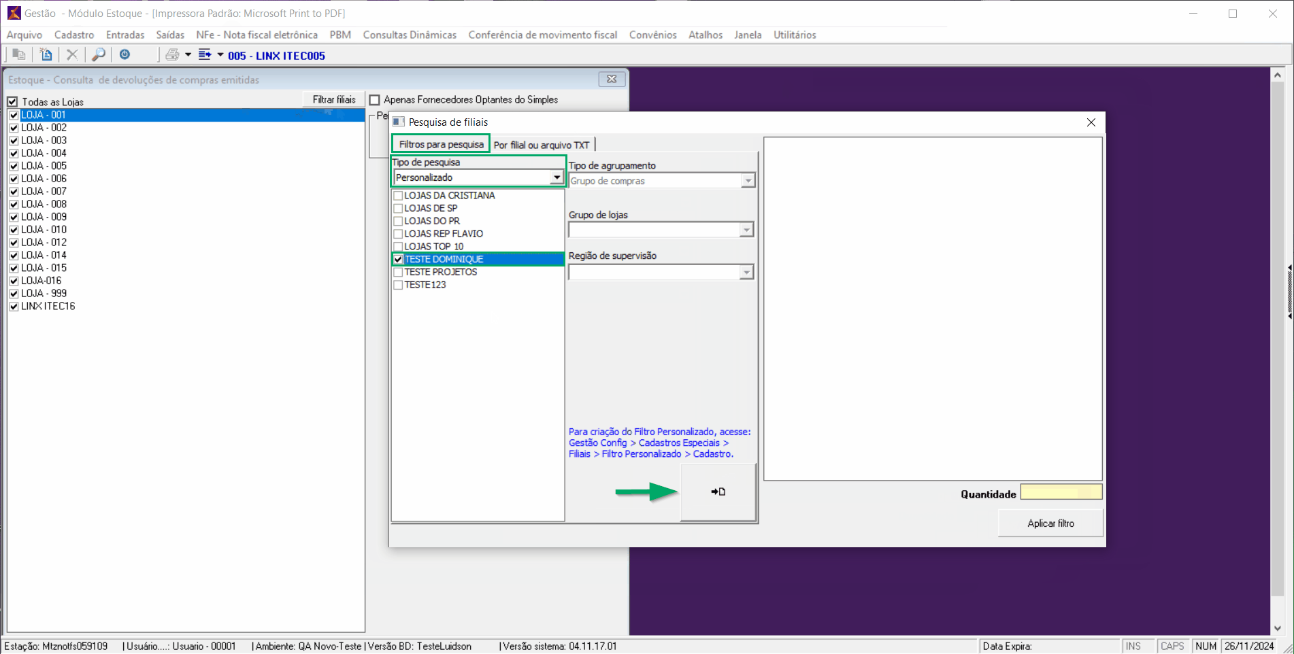Click the Quantidade field
1294x654 pixels.
coord(1061,492)
